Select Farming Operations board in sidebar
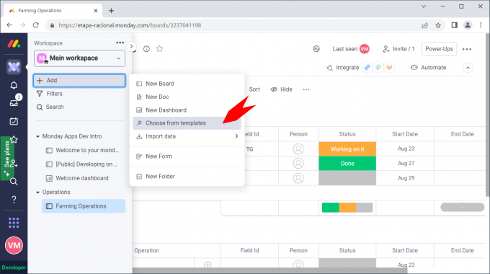This screenshot has height=274, width=490. click(84, 206)
